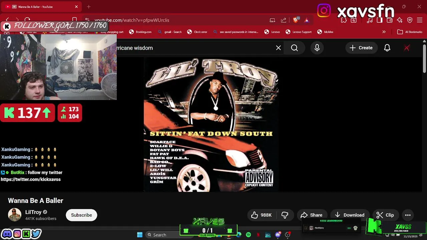Subscribe to the LilTroy channel
427x240 pixels.
[81, 215]
